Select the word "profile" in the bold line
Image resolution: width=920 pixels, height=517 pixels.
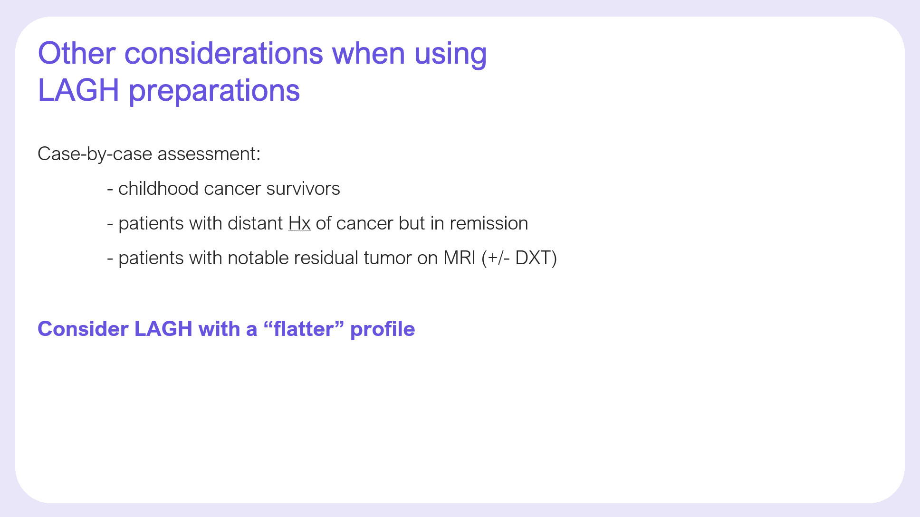point(382,329)
